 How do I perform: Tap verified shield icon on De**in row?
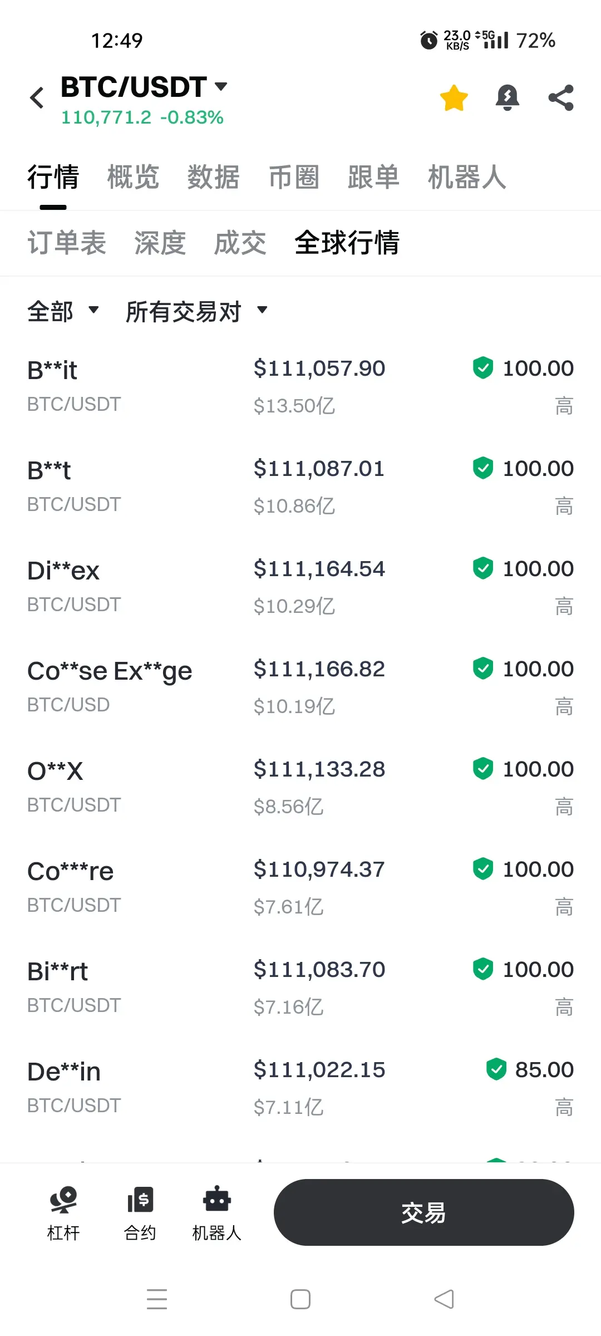click(x=496, y=1069)
